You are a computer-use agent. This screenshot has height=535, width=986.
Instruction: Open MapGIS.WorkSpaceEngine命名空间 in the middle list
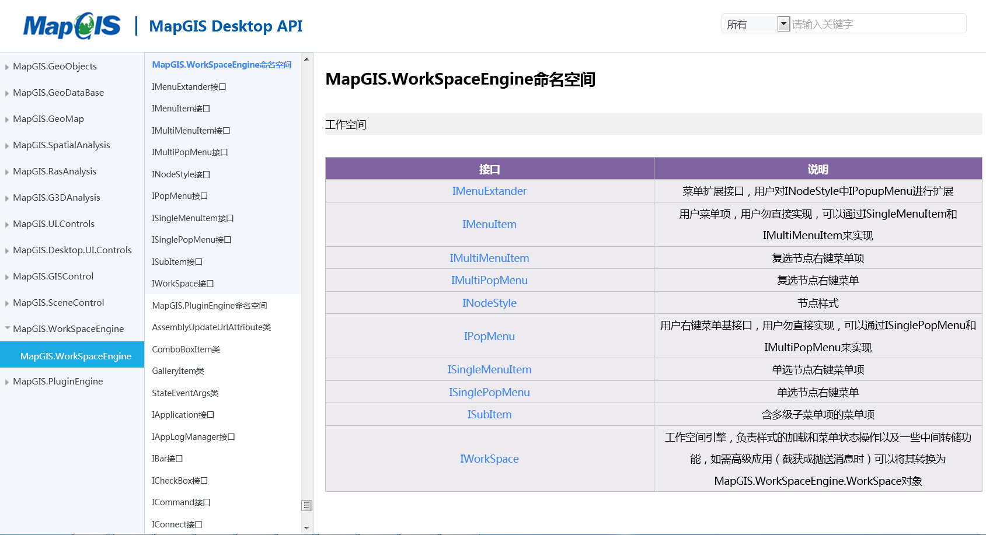(222, 65)
